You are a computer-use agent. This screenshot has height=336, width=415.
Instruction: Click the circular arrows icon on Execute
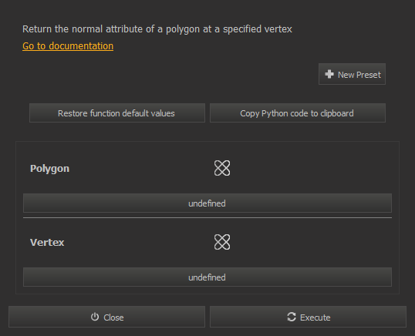pyautogui.click(x=292, y=317)
